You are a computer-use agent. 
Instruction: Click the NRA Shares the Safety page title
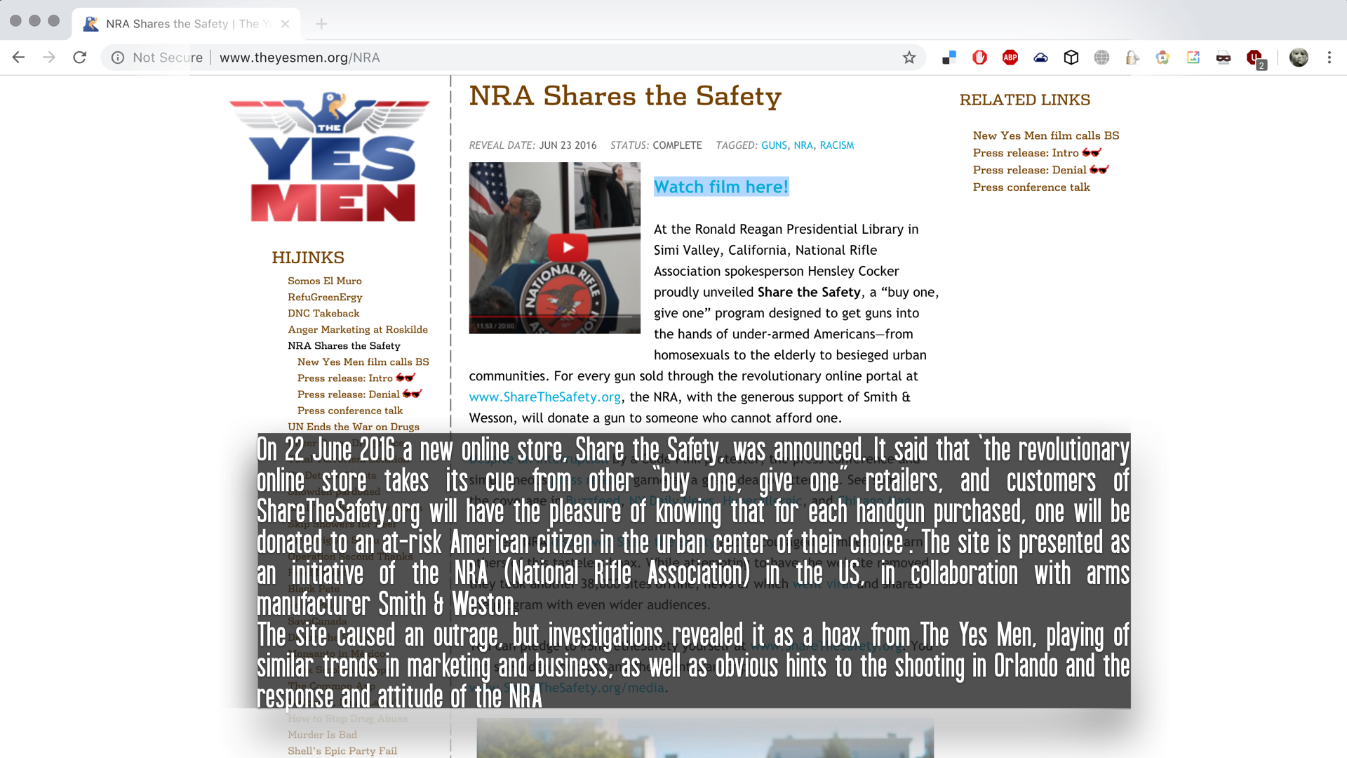625,96
